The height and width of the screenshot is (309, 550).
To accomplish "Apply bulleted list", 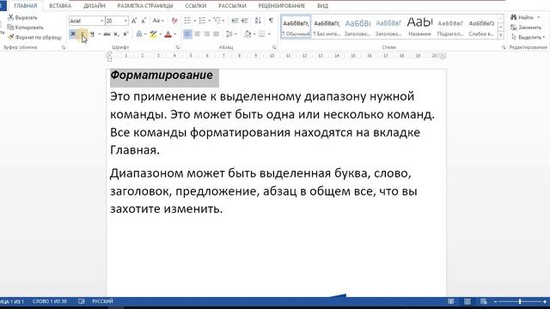I will 187,21.
